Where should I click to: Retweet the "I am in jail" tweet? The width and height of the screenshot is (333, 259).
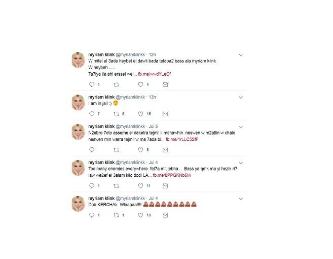click(x=116, y=114)
